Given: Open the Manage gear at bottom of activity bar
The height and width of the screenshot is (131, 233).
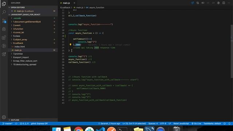Looking at the screenshot, I should (x=4, y=117).
